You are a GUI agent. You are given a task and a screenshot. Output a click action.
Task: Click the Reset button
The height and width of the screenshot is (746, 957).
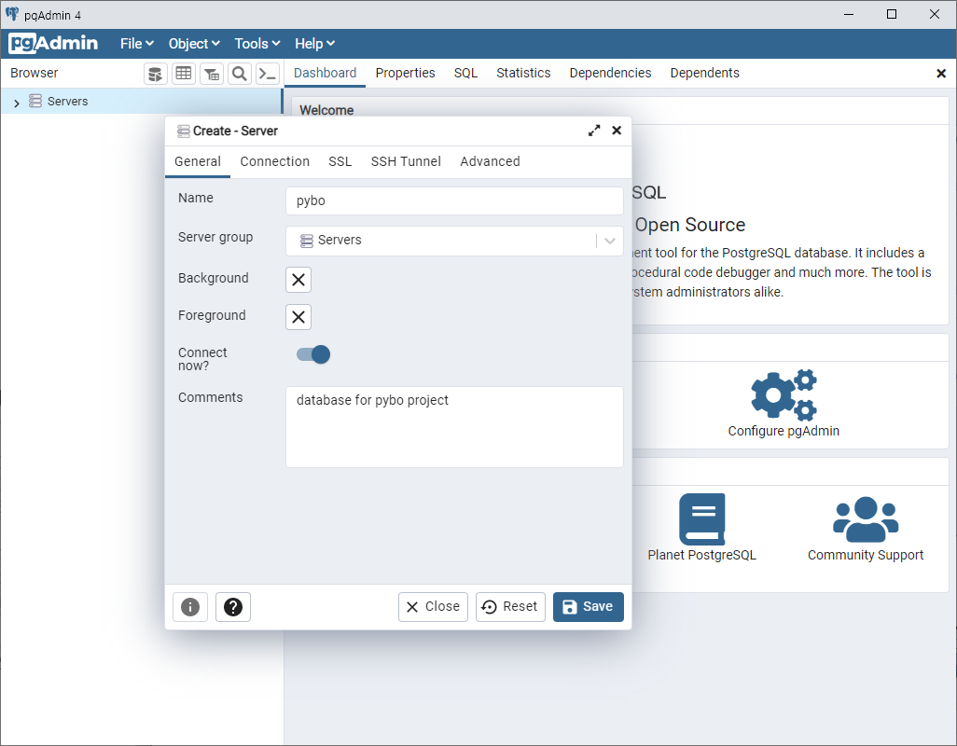coord(510,607)
